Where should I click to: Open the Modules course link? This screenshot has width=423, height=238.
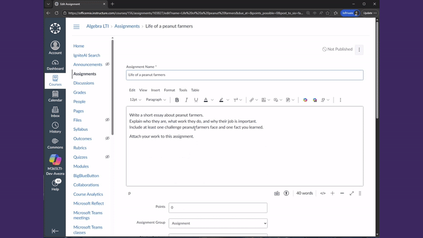(x=81, y=166)
